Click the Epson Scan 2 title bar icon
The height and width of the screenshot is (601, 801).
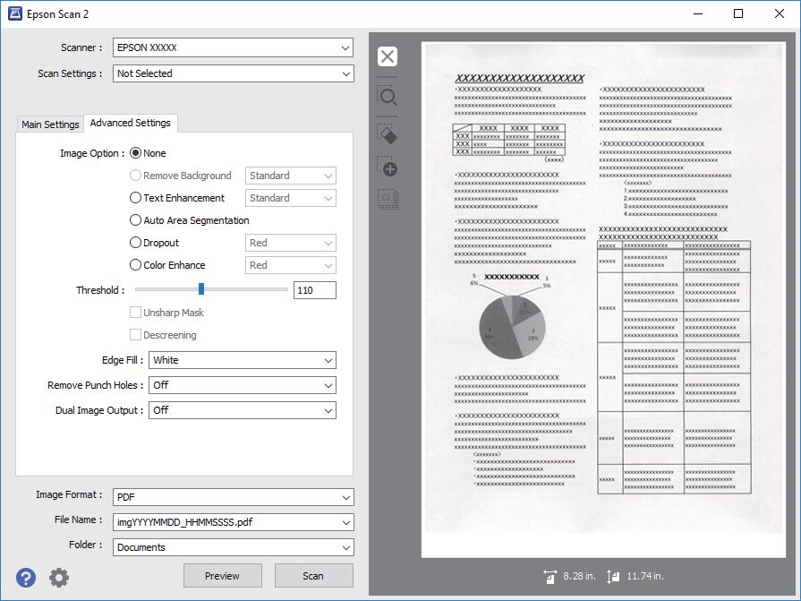(15, 13)
